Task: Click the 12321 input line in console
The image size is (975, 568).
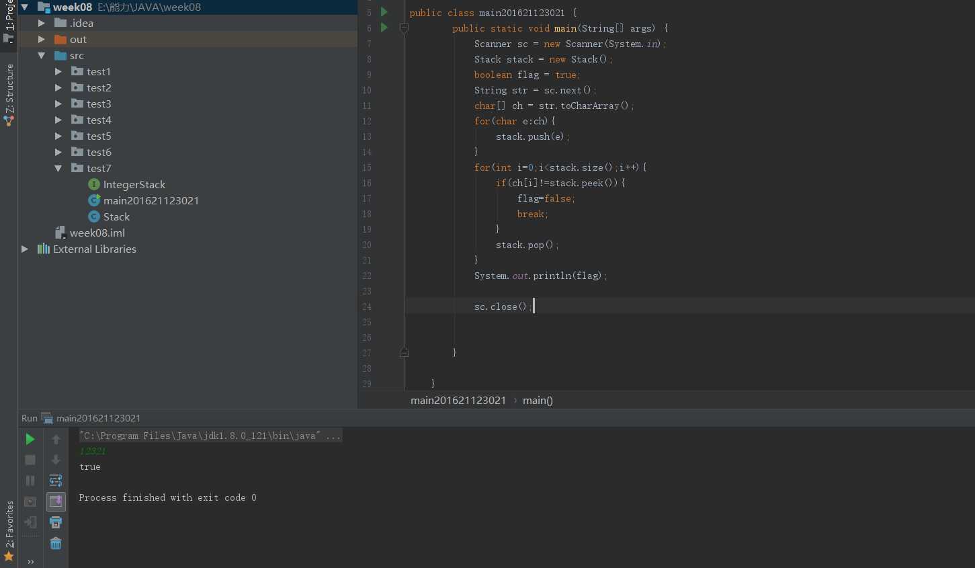Action: (93, 451)
